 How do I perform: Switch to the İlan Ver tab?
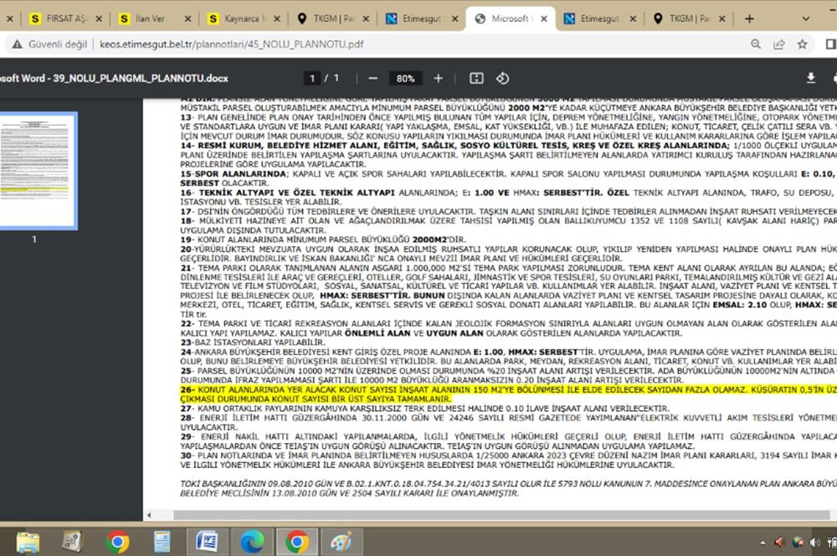(x=151, y=18)
